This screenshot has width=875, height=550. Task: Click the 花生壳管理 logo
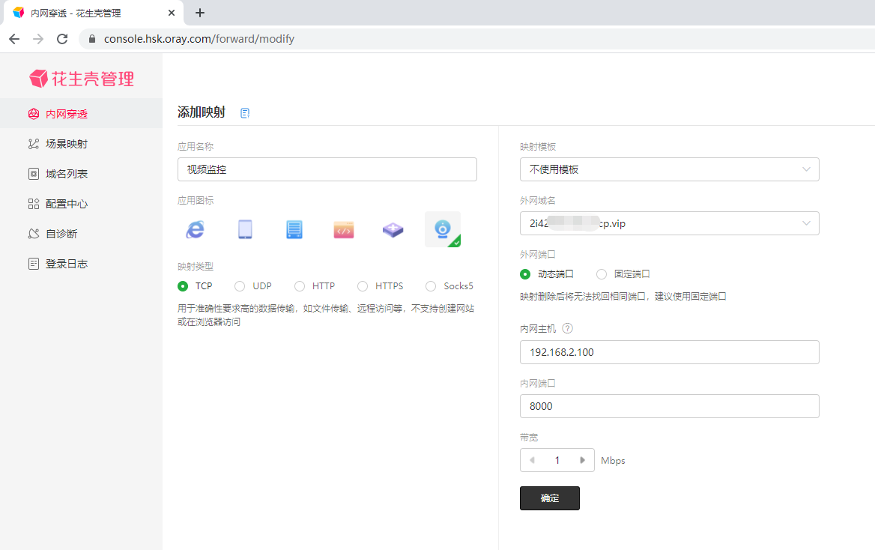click(82, 79)
